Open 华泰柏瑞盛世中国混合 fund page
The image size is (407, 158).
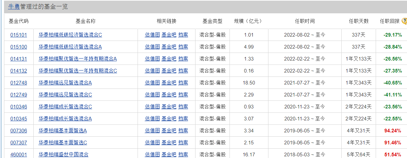(64, 154)
